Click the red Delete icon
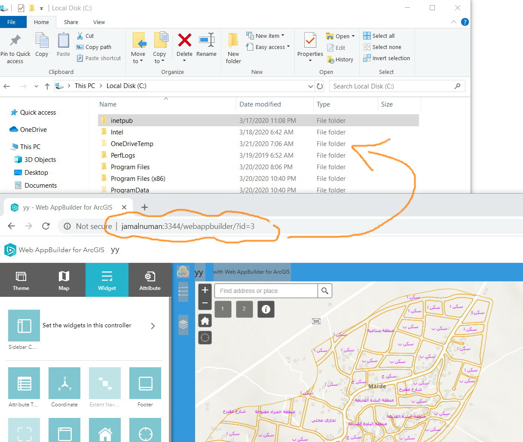Viewport: 523px width, 442px height. 185,40
